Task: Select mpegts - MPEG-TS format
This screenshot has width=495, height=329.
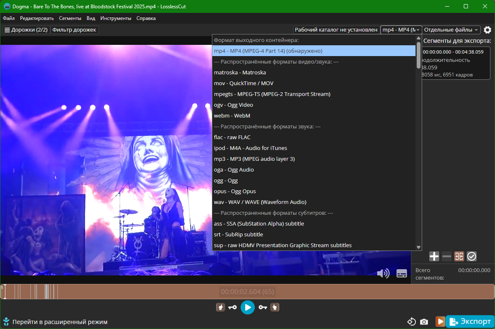Action: coord(314,94)
